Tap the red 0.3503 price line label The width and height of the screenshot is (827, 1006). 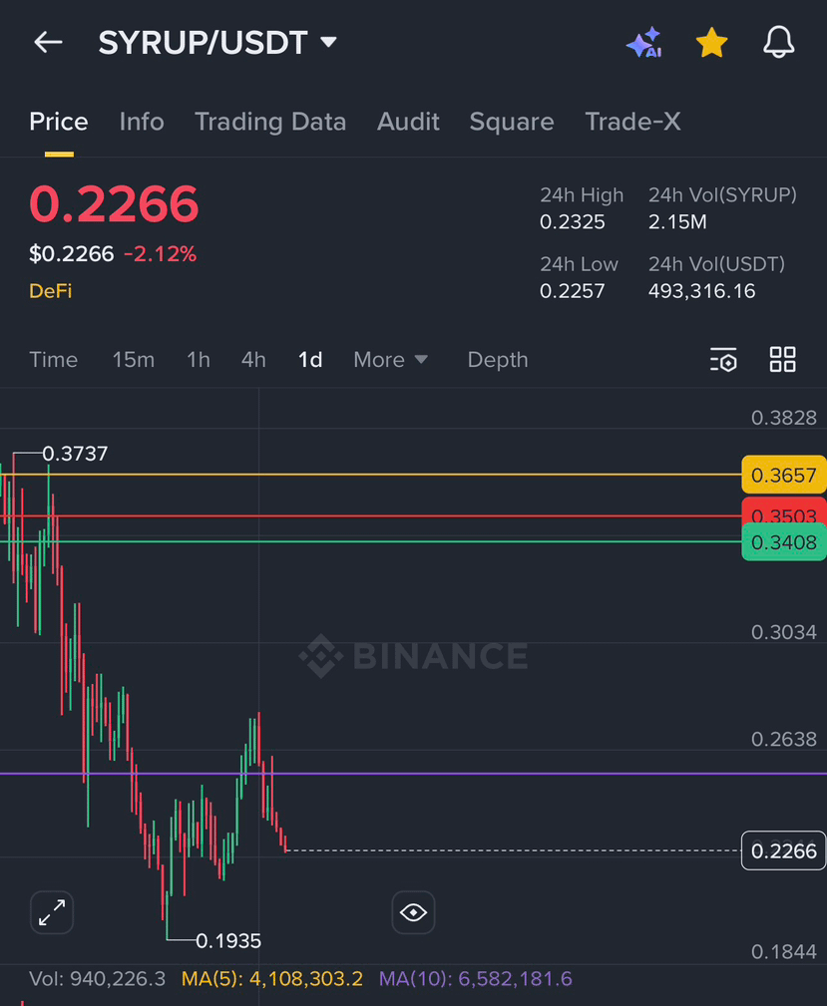coord(784,510)
